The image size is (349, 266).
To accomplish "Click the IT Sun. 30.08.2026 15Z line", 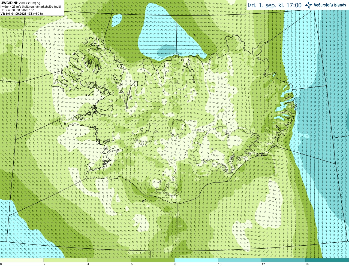I will coord(17,10).
